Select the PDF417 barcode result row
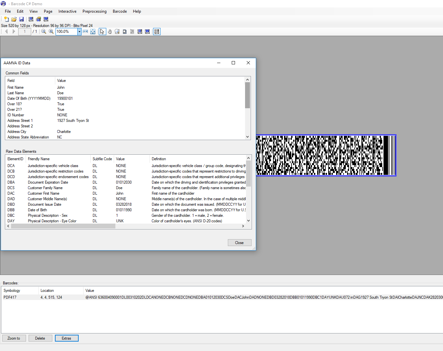443x351 pixels. tap(222, 297)
